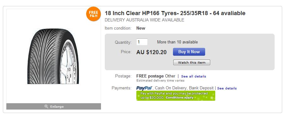Click the PayPal logo

point(144,88)
